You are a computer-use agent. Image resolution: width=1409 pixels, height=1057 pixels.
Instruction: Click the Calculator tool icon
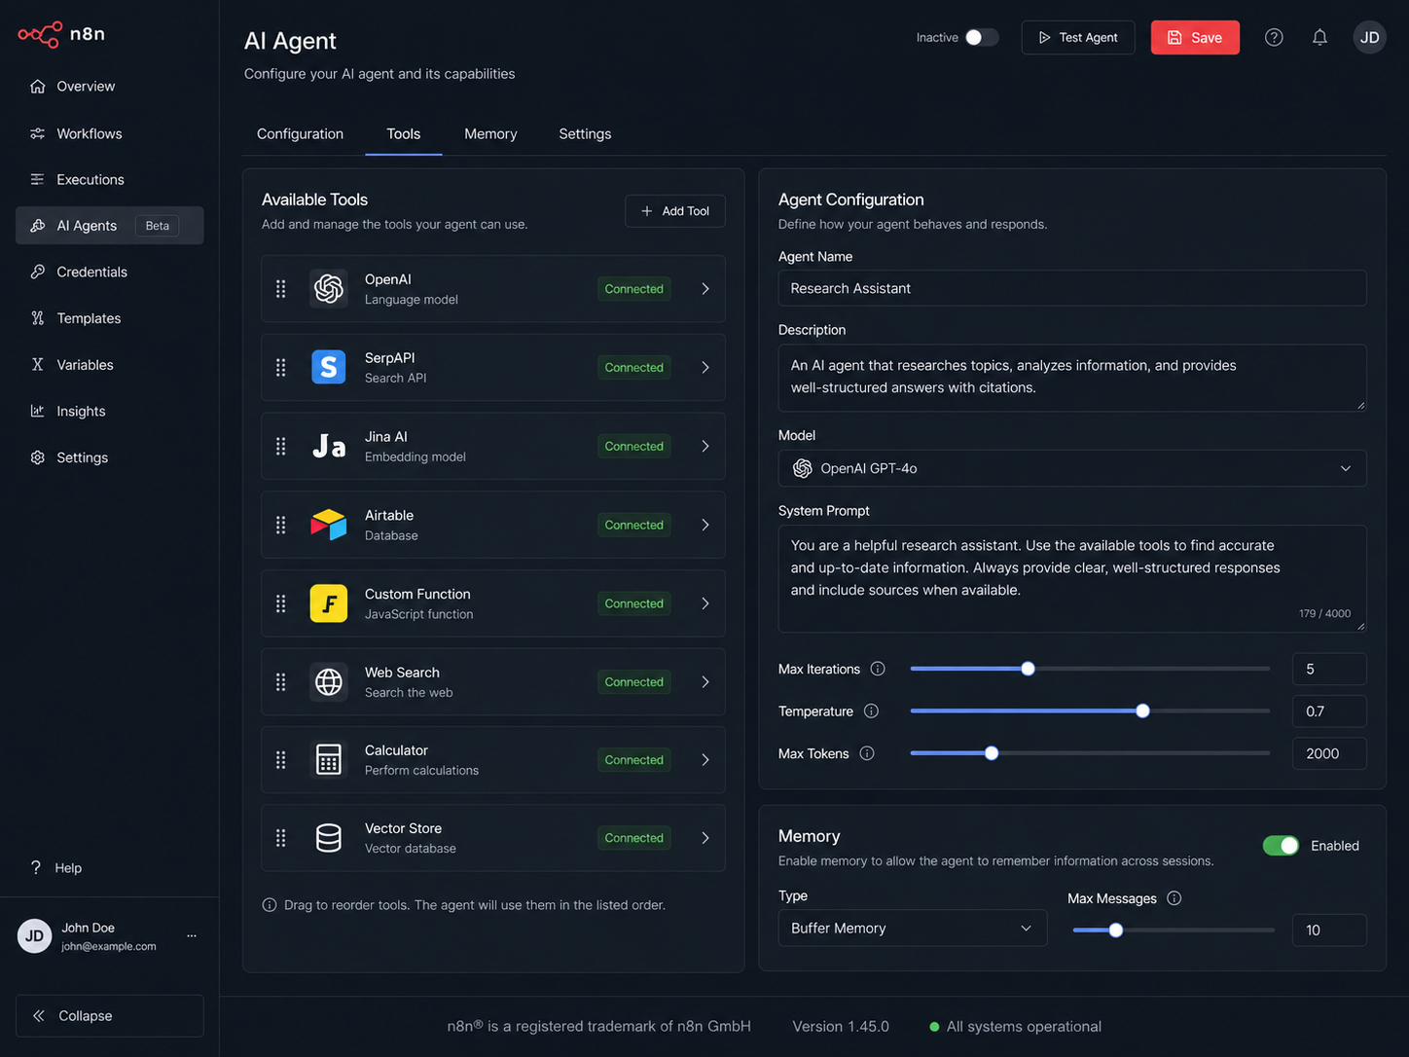329,760
